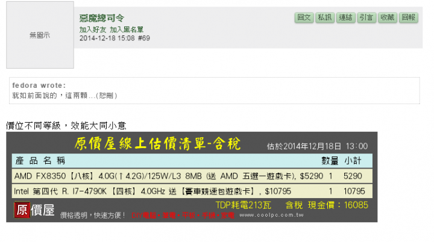434x242 pixels.
Task: Click the 回文 reply button
Action: 304,17
